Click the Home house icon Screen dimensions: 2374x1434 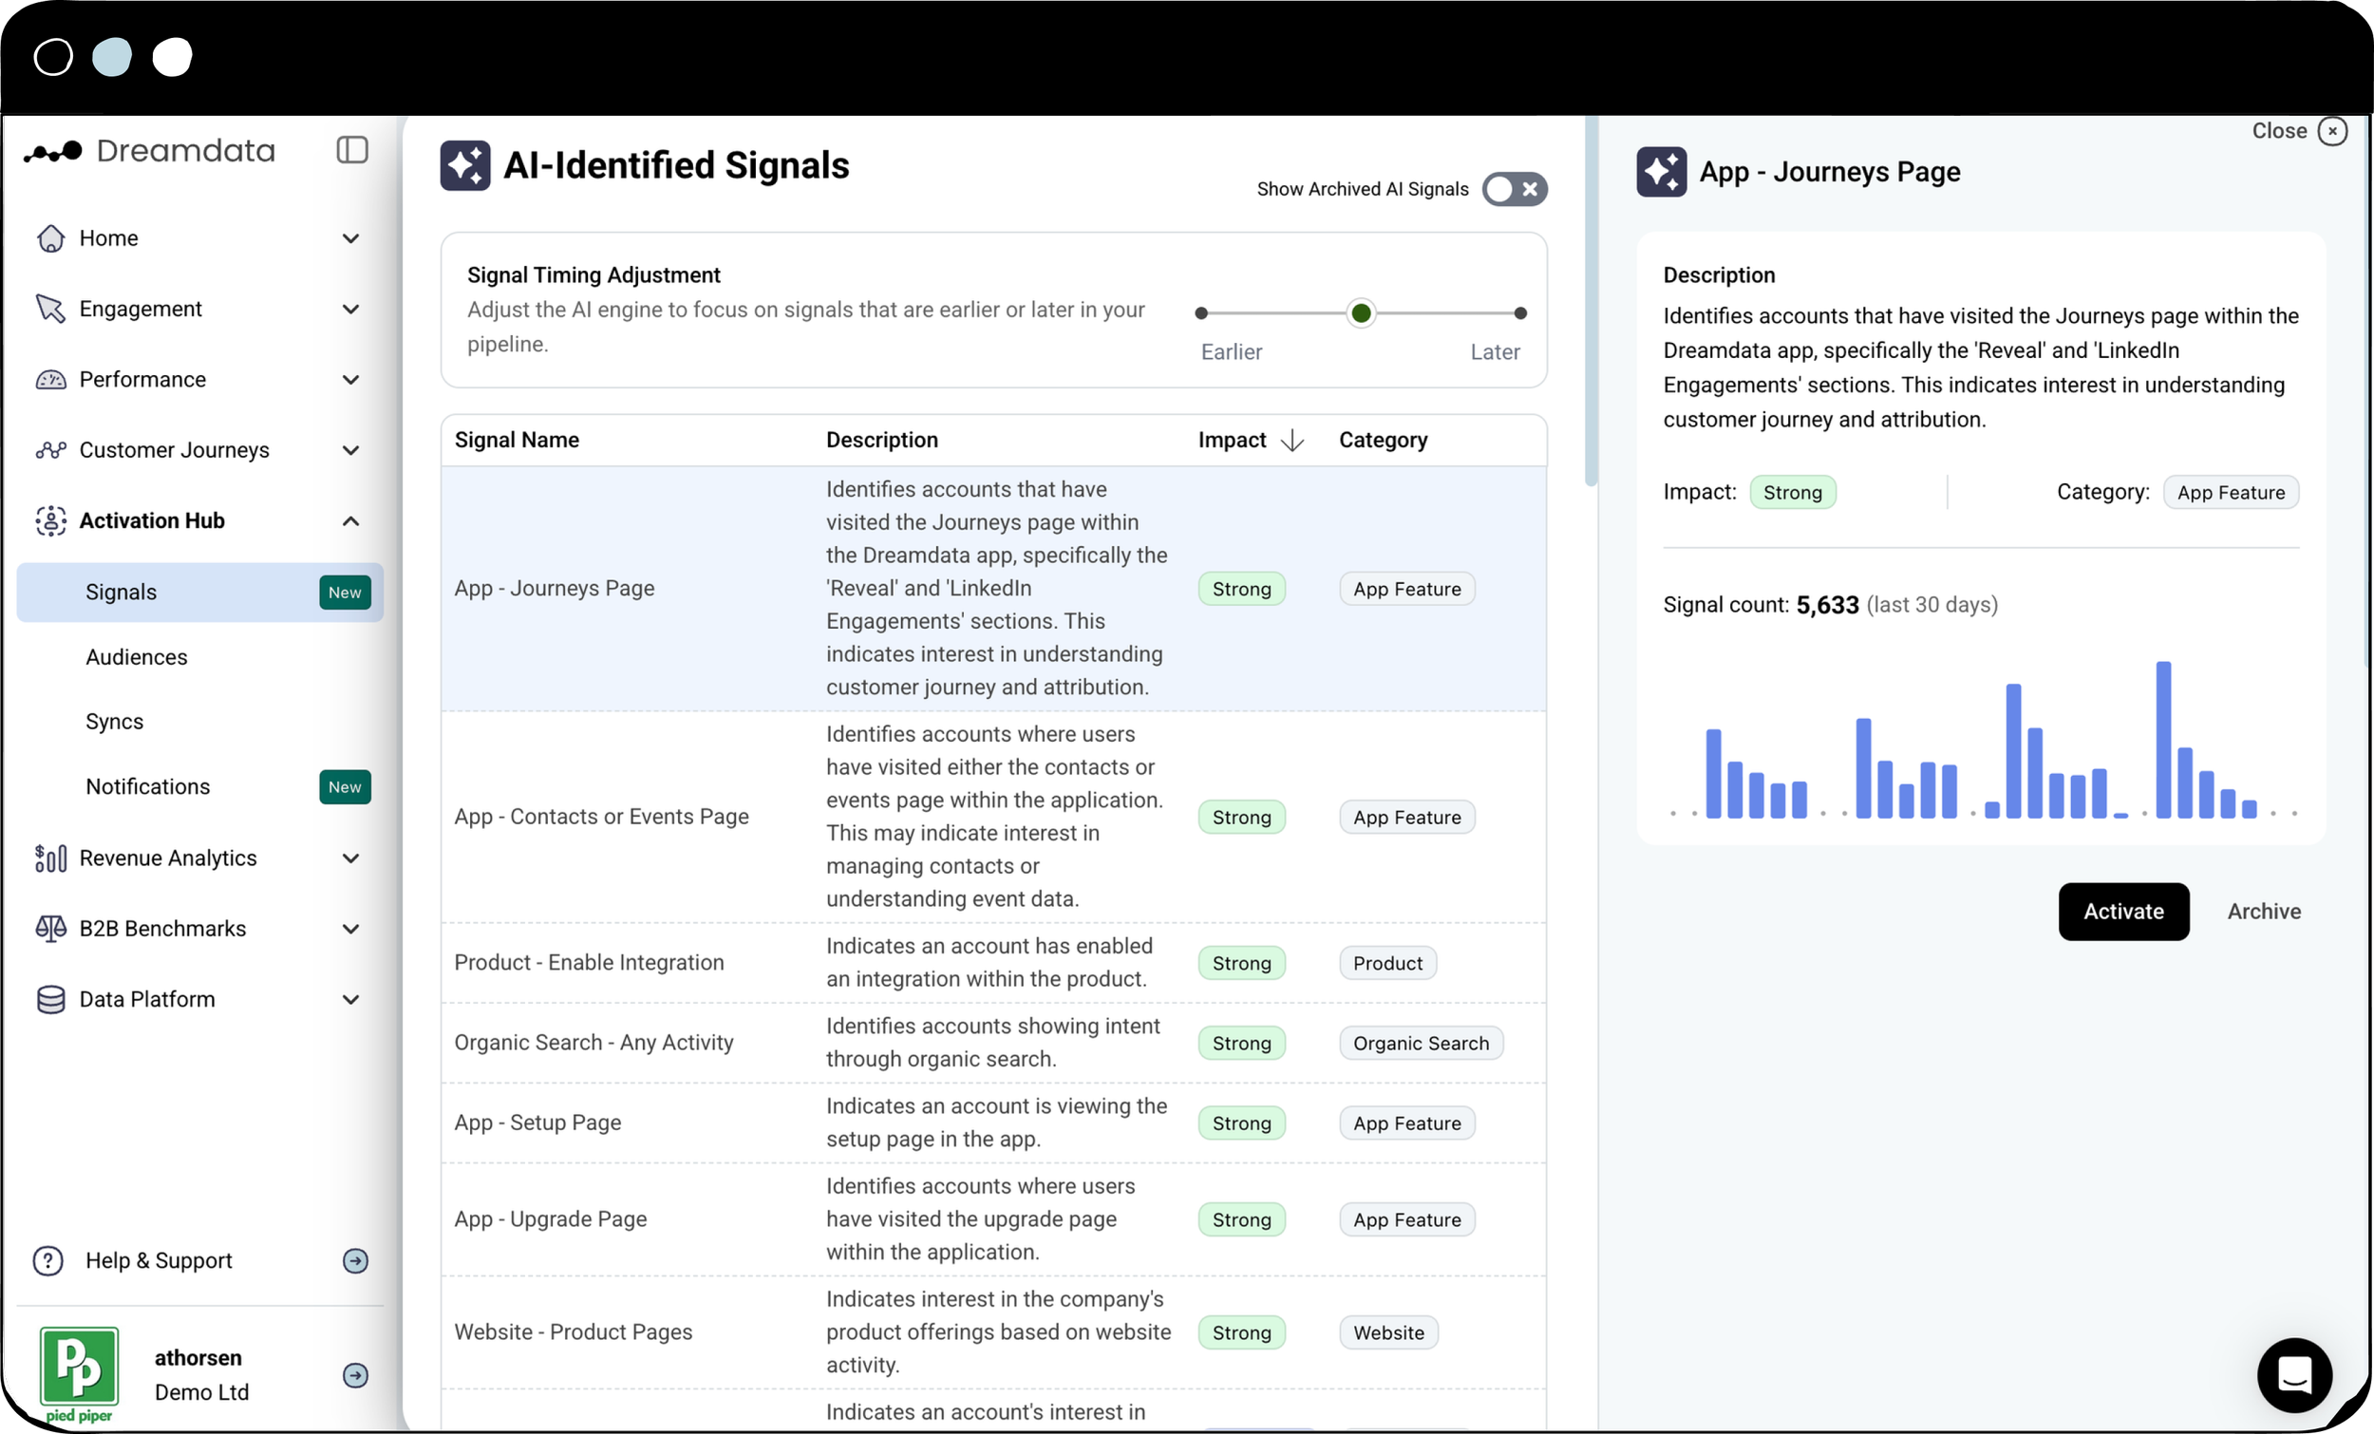(x=50, y=238)
